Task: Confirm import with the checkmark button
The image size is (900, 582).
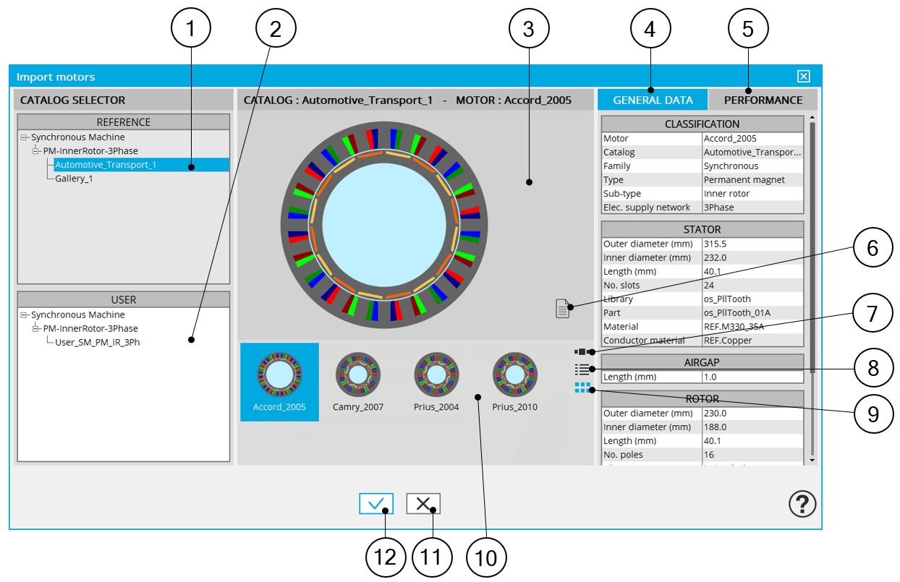Action: click(375, 504)
